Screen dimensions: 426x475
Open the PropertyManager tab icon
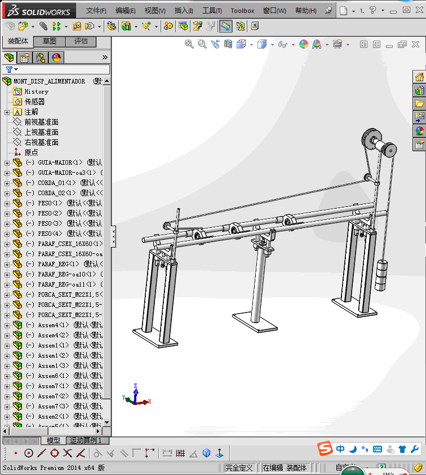pos(24,57)
